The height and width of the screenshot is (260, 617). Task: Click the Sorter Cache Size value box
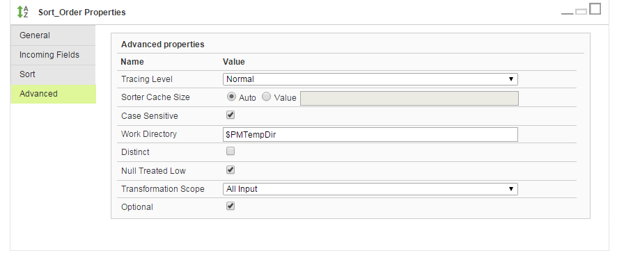click(409, 98)
